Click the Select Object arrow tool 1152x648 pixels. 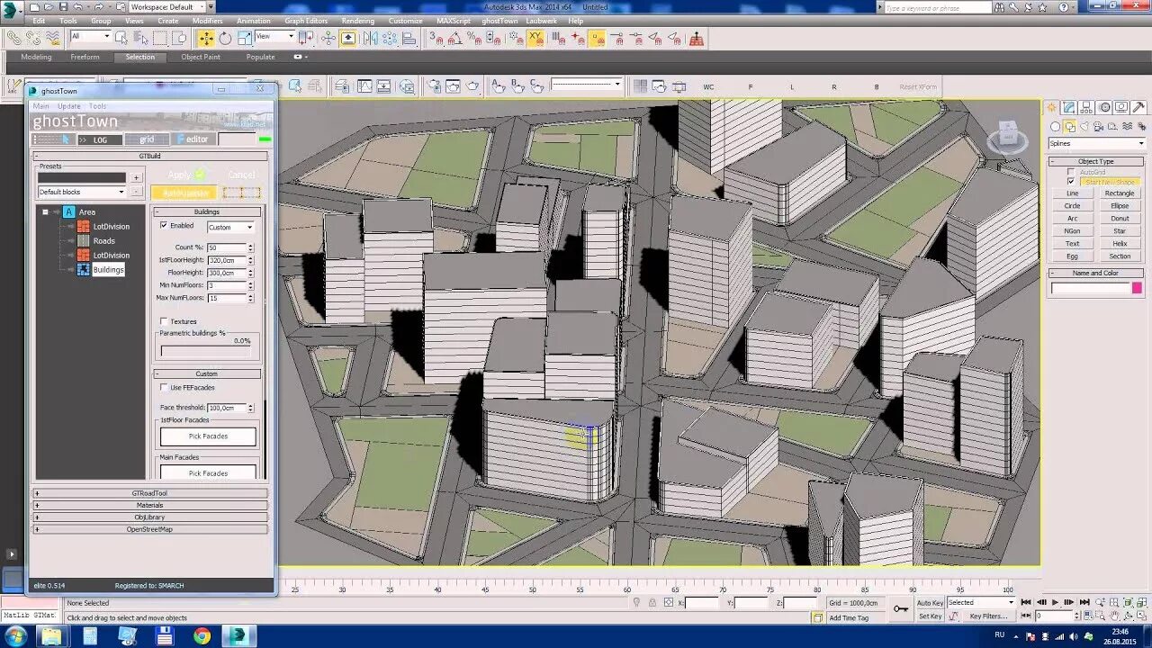tap(122, 38)
